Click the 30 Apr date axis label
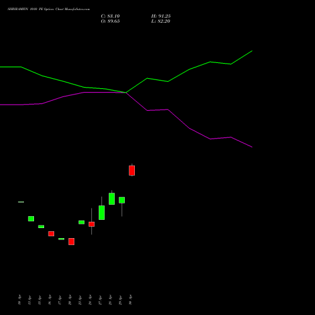Image resolution: width=315 pixels, height=315 pixels. (130, 300)
